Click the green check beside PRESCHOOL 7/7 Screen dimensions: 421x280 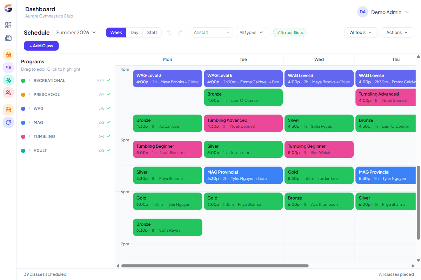[109, 94]
